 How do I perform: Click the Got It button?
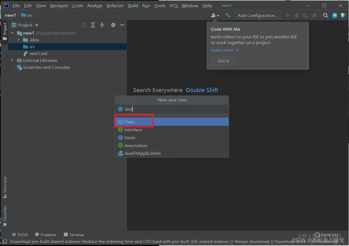pyautogui.click(x=223, y=61)
